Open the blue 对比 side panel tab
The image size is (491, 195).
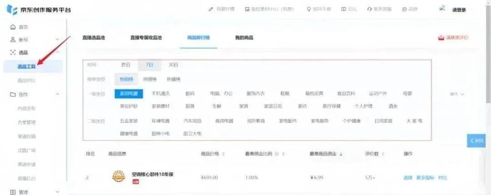[476, 141]
